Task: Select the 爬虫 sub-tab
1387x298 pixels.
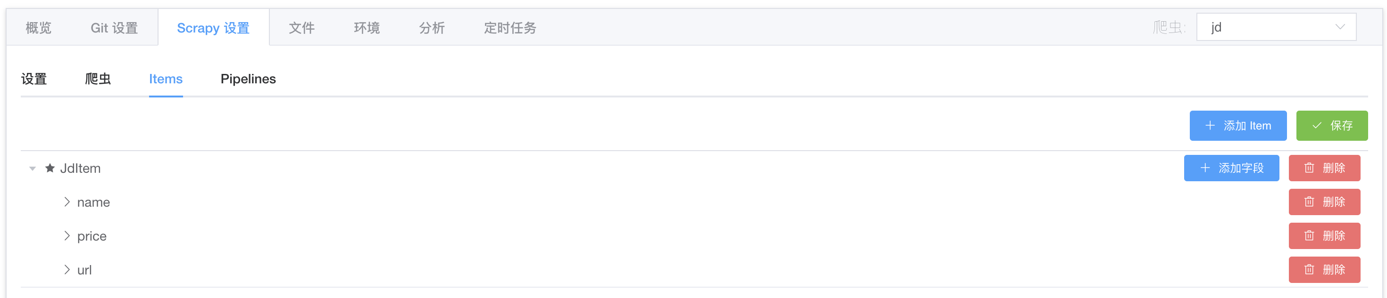Action: [x=98, y=79]
